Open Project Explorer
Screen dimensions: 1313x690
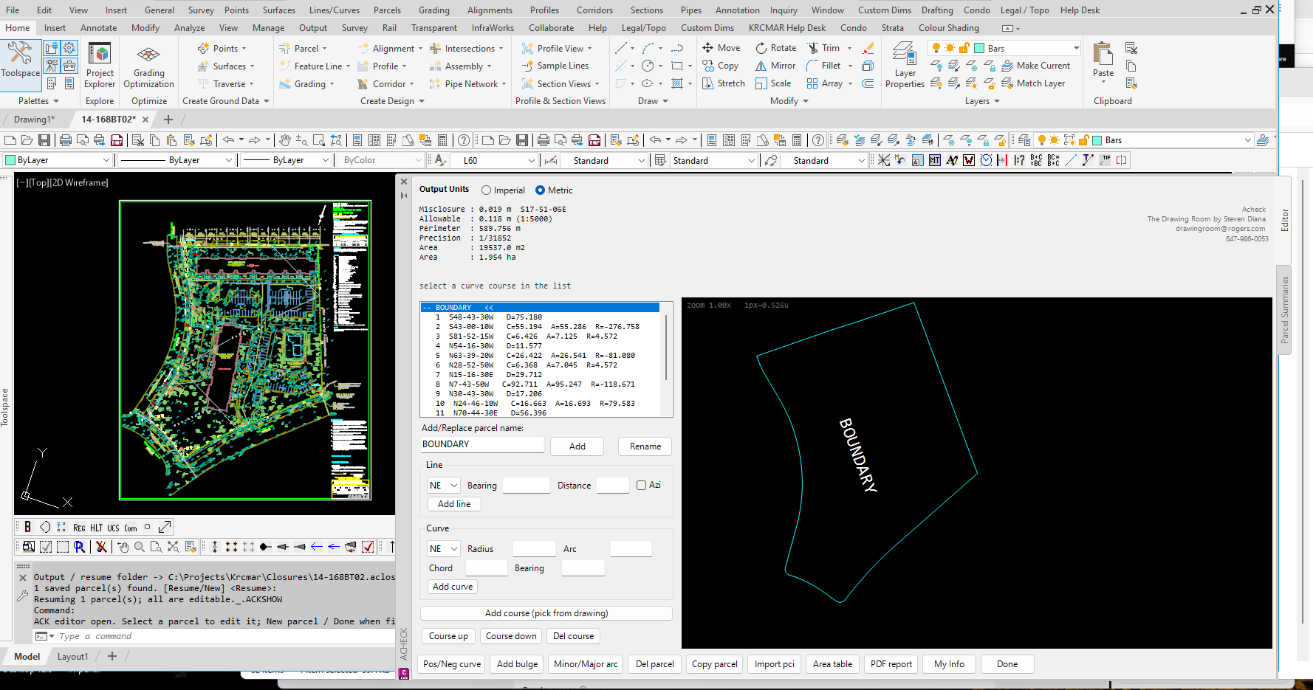point(100,65)
